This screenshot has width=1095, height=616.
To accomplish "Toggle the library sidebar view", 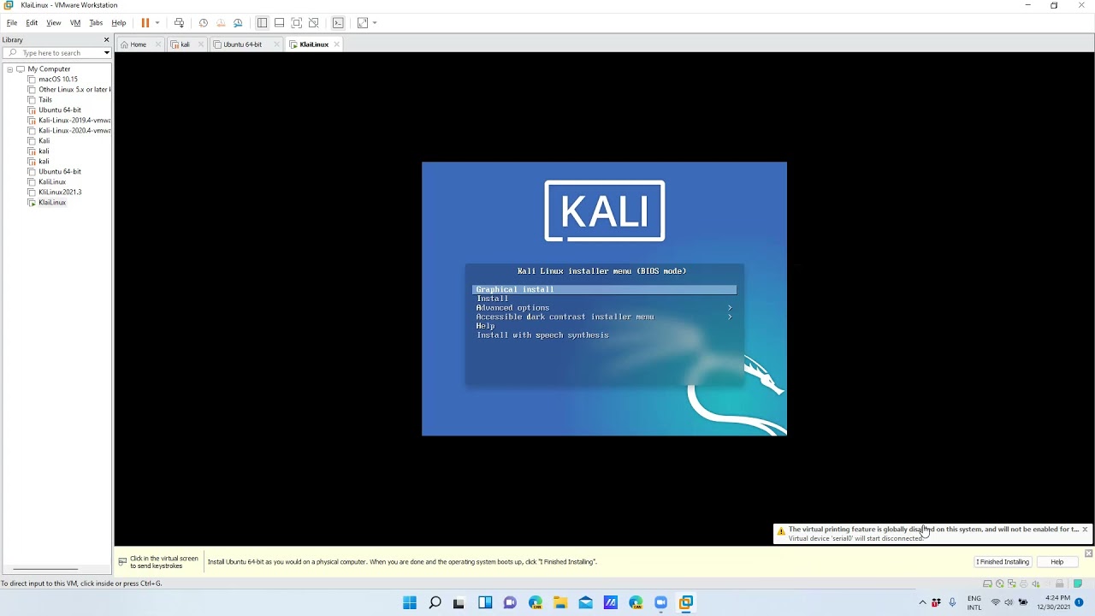I will point(262,22).
